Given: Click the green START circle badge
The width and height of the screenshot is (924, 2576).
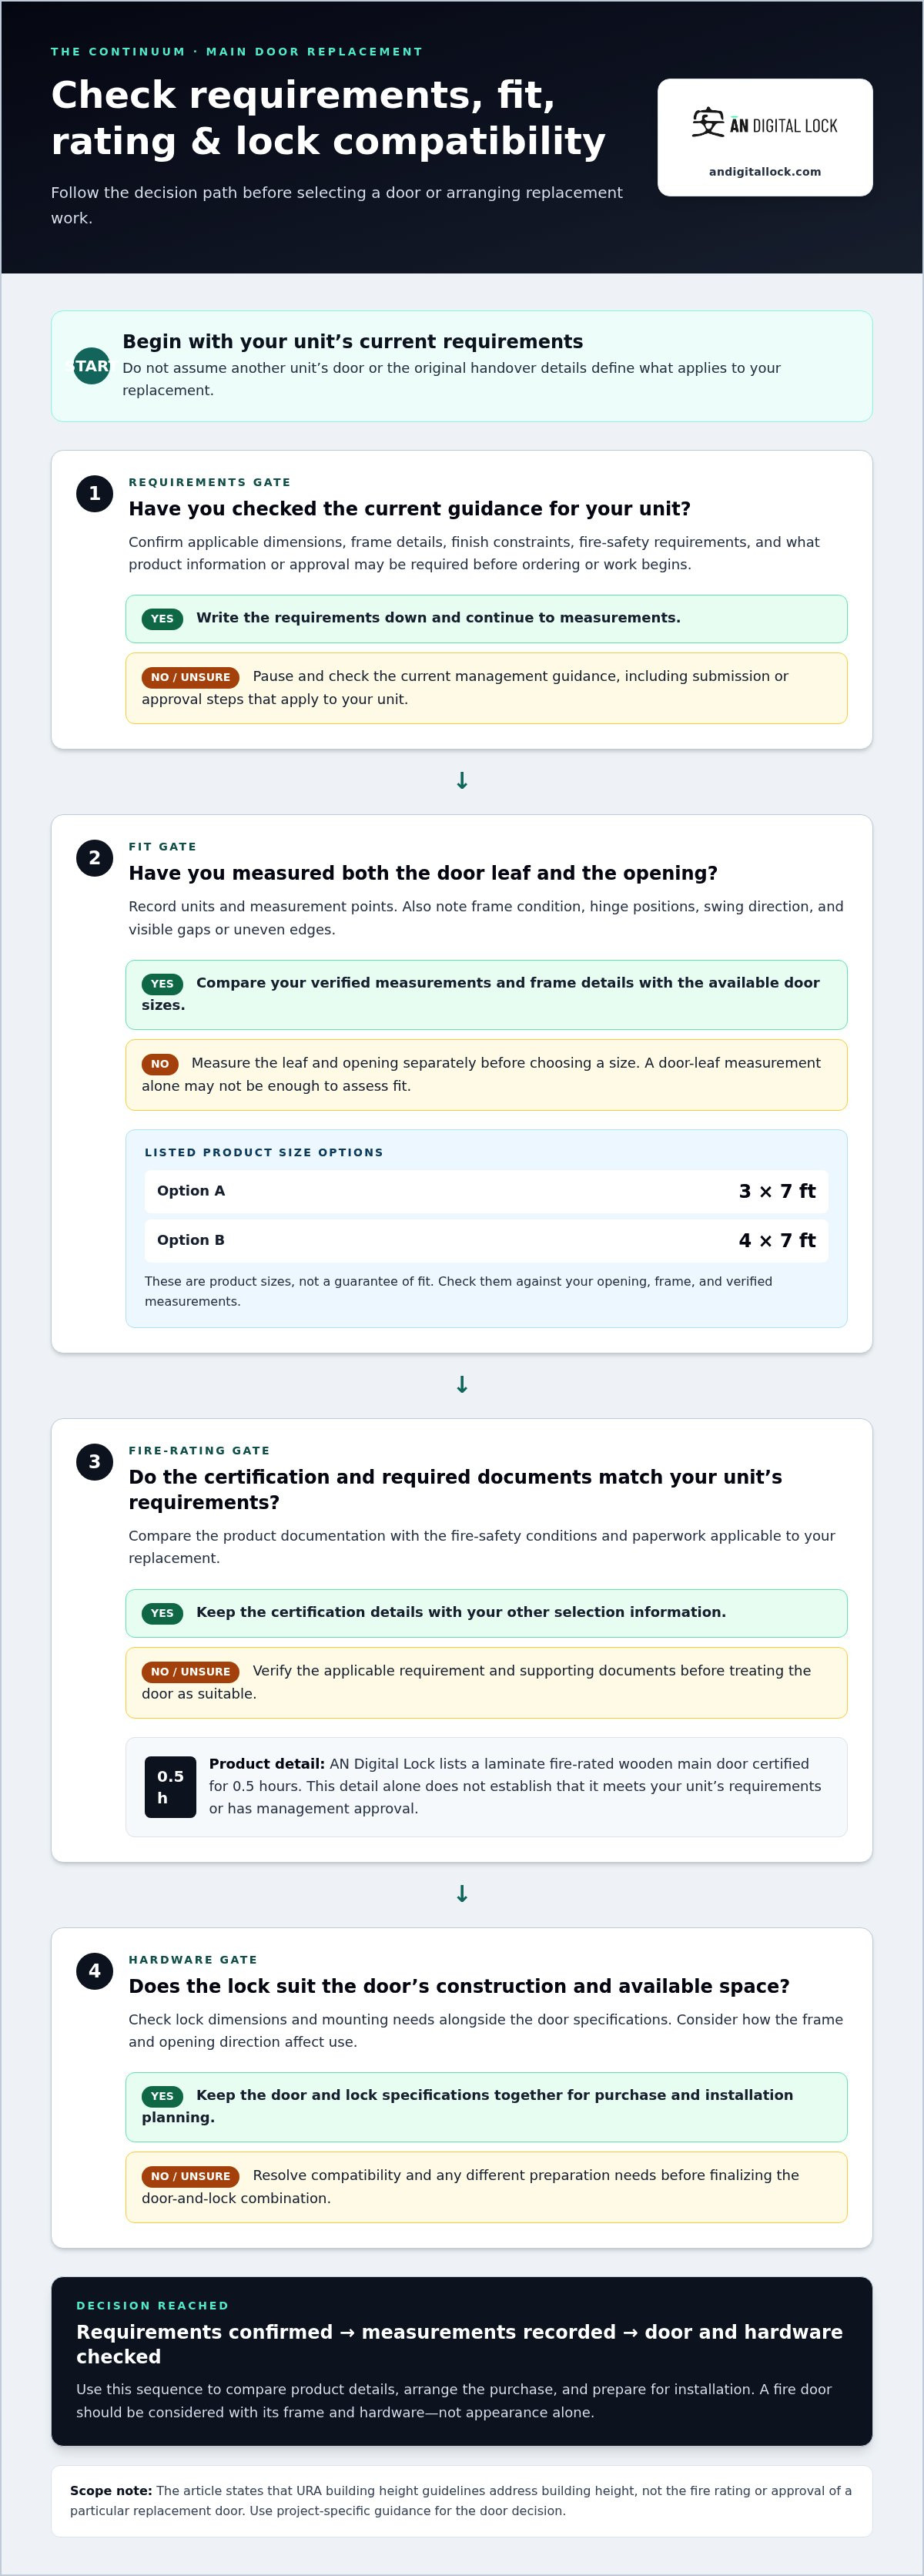Looking at the screenshot, I should [x=91, y=366].
